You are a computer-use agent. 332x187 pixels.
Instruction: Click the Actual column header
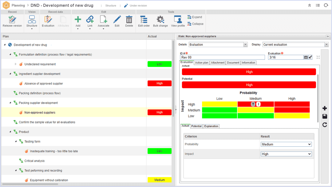tap(152, 36)
